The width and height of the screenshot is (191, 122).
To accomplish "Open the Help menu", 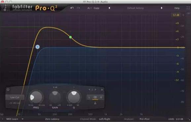I will (x=177, y=8).
